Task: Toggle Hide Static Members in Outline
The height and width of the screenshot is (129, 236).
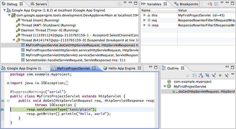Action: point(214,75)
